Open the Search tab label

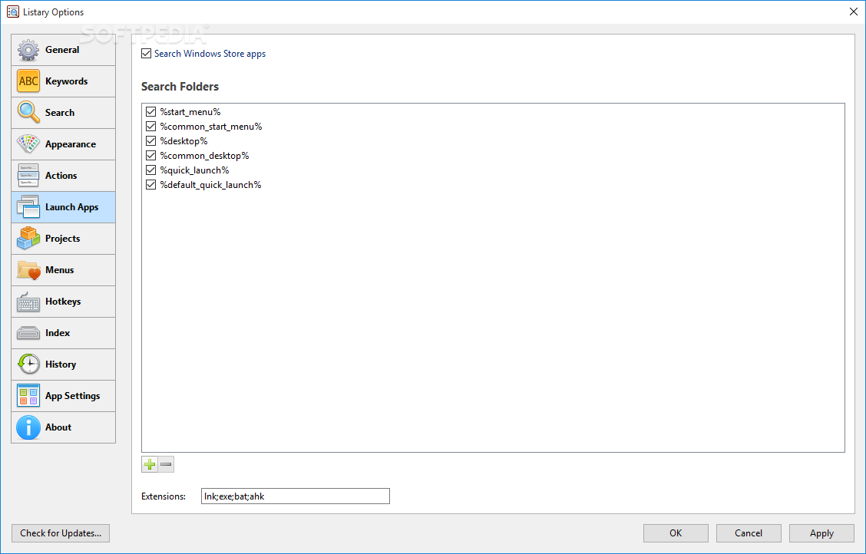(60, 113)
